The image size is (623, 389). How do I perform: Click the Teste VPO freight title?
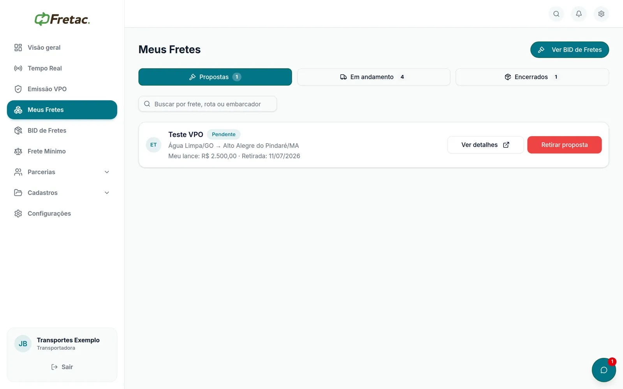point(186,135)
